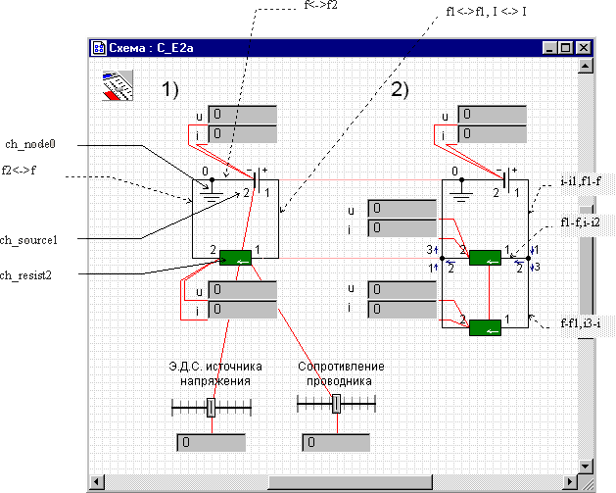Click the horizontal scrollbar thumb
The height and width of the screenshot is (493, 616).
point(350,482)
